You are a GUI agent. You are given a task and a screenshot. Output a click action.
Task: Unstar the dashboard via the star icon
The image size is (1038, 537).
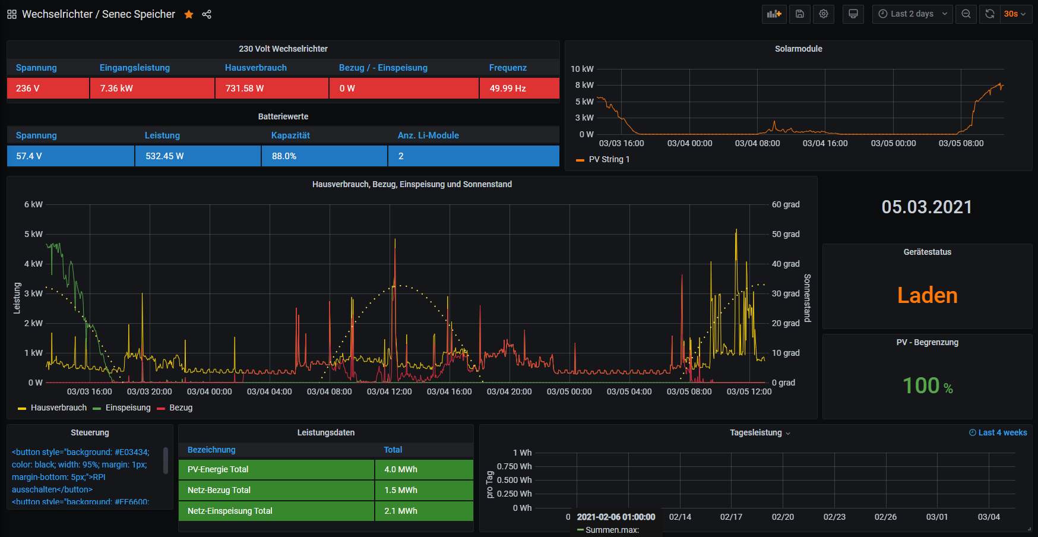point(189,14)
